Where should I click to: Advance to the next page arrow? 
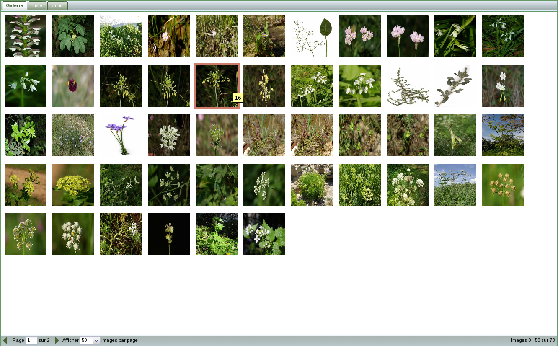pos(57,340)
